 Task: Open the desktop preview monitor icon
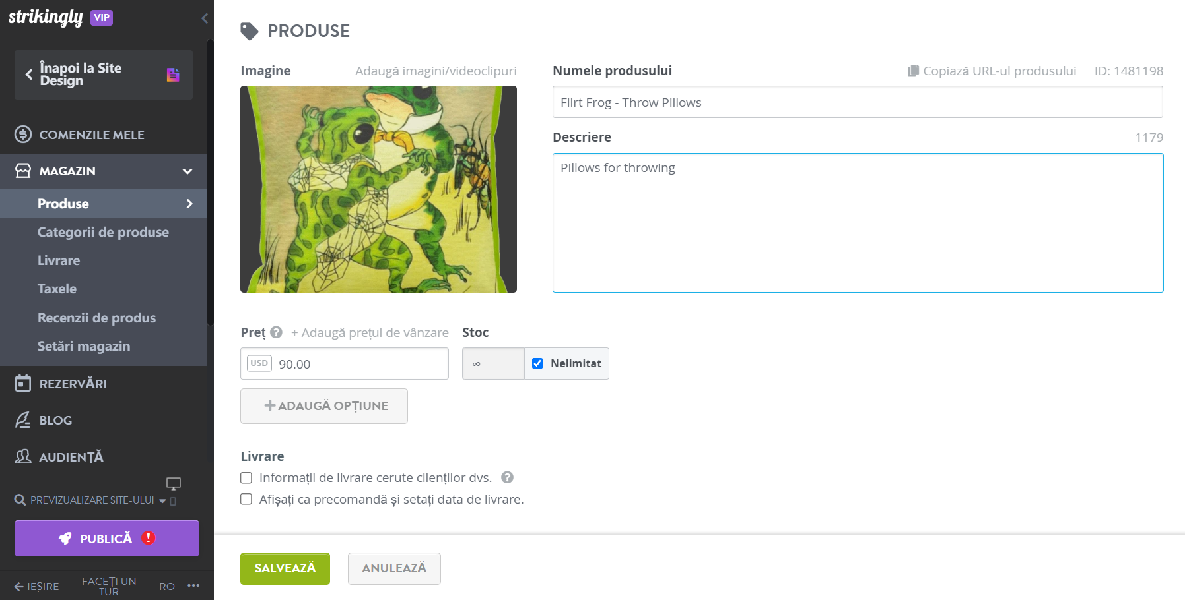[174, 484]
